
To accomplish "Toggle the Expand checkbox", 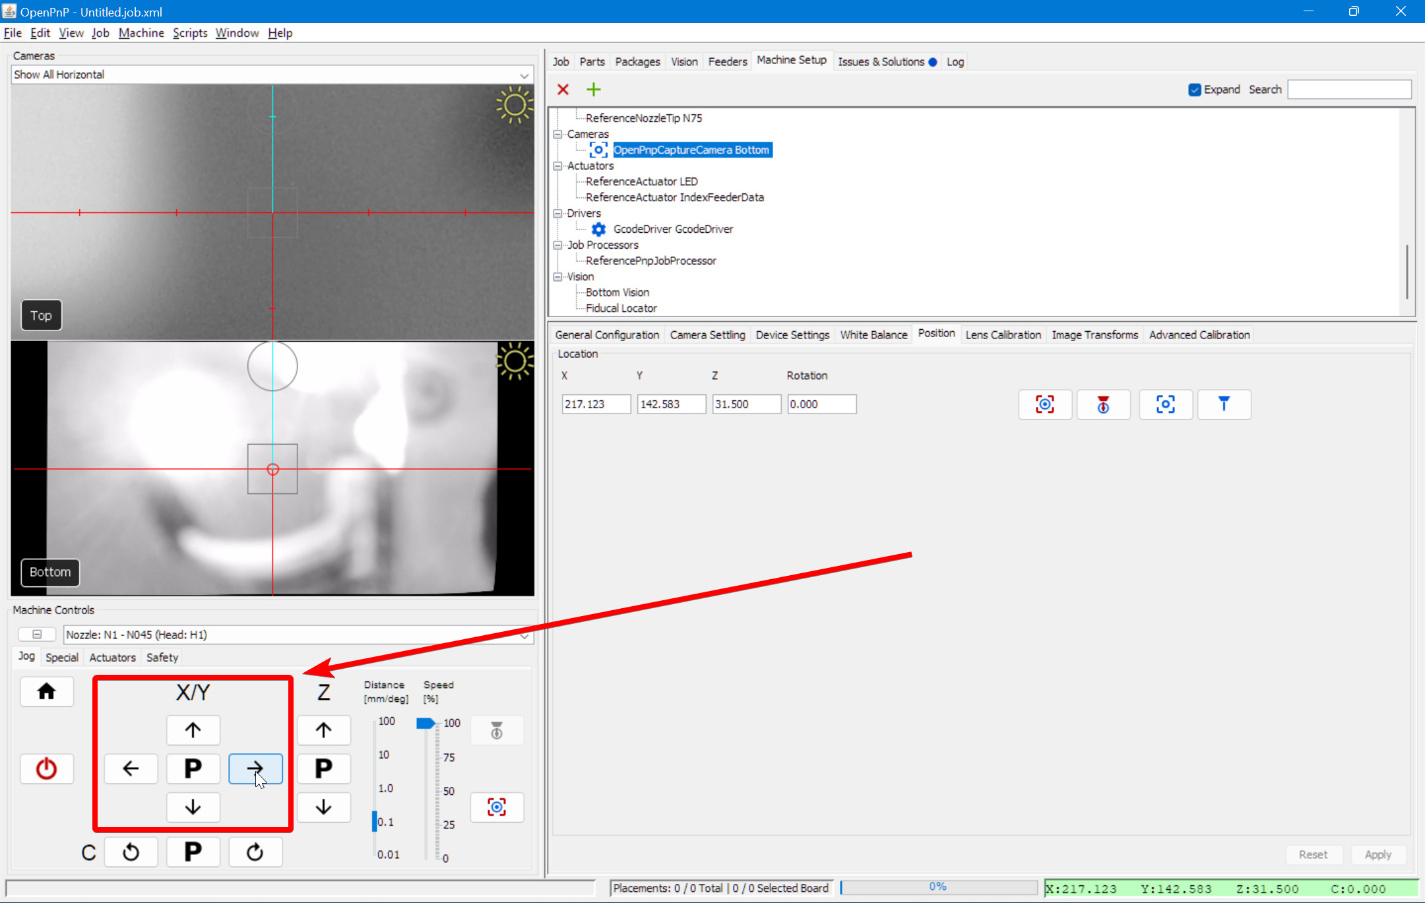I will point(1194,90).
